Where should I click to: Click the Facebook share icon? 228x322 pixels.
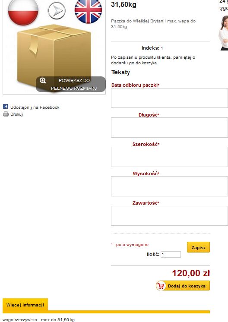point(5,106)
